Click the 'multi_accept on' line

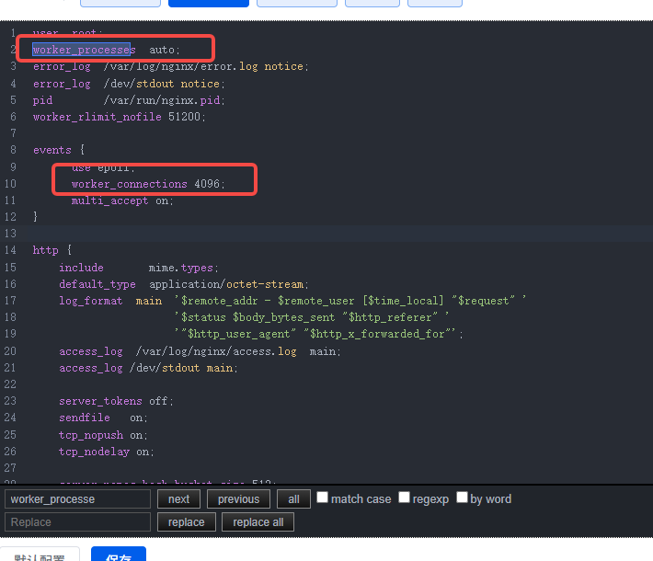click(x=121, y=200)
